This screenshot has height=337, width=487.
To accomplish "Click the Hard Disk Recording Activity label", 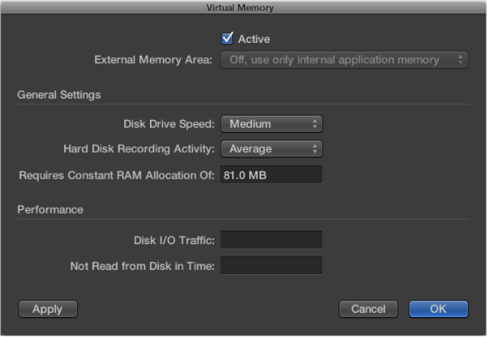I will [139, 149].
